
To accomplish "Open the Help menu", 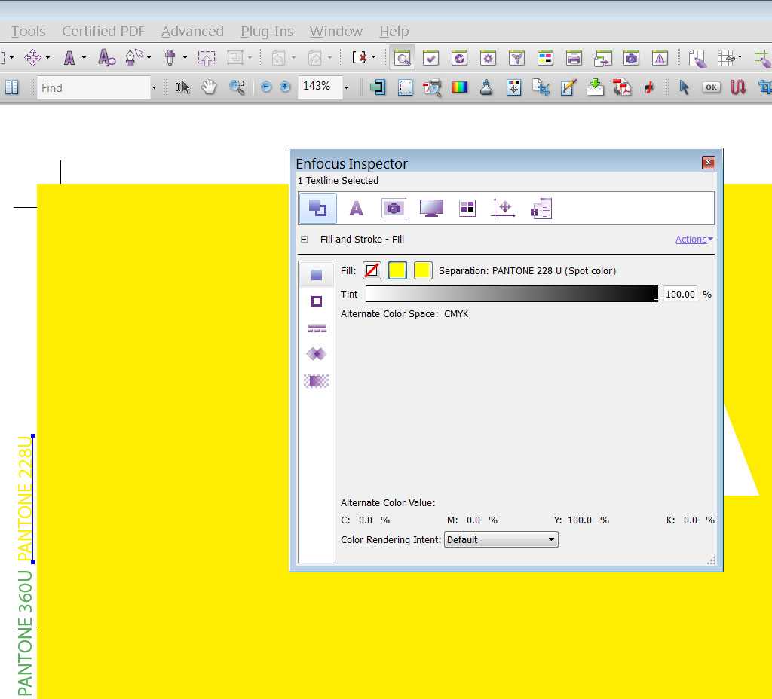I will click(394, 32).
